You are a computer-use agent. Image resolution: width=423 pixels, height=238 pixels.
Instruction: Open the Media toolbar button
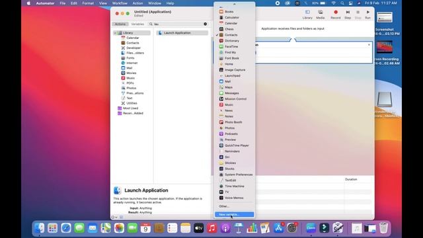coord(320,15)
